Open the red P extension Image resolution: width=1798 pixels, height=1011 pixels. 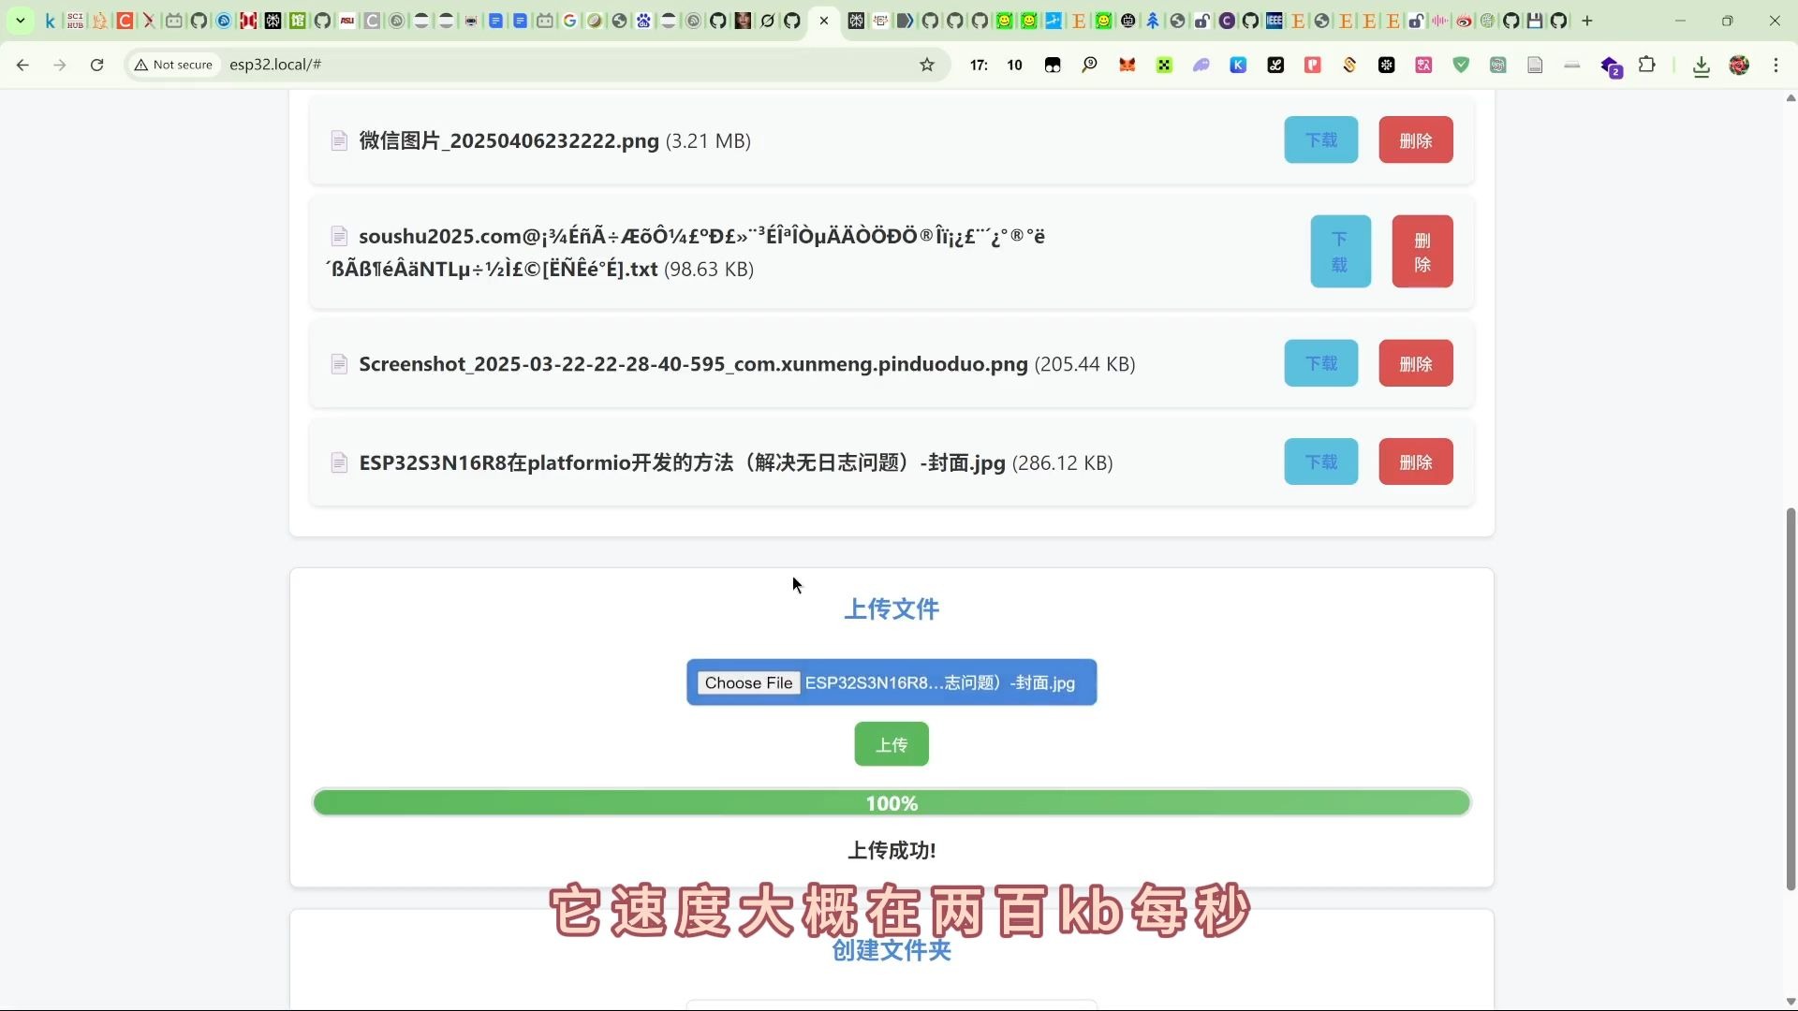pyautogui.click(x=1312, y=65)
